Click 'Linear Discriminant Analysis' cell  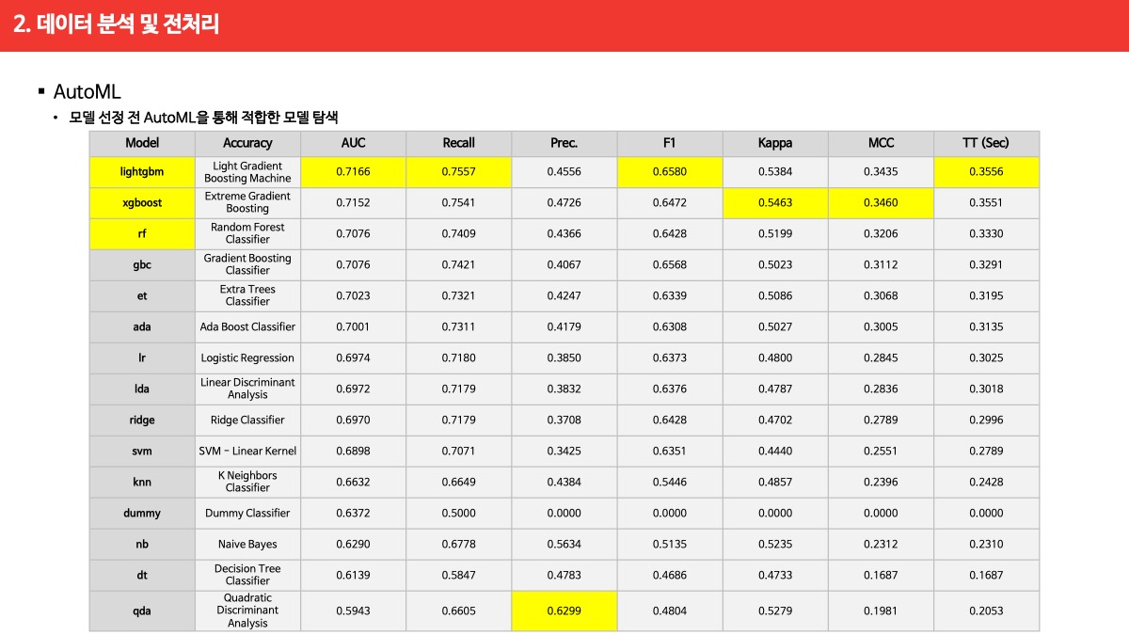247,389
